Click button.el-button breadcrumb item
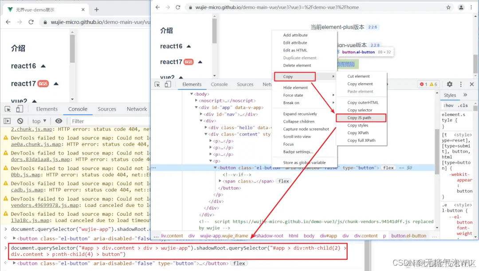This screenshot has height=271, width=479. click(x=409, y=236)
